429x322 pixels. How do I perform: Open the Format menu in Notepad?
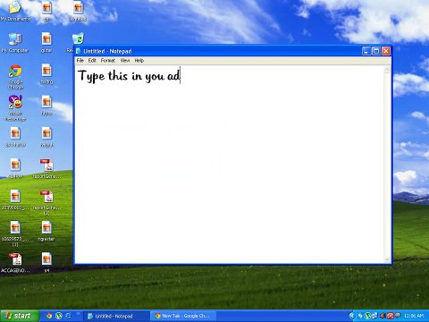(x=108, y=61)
